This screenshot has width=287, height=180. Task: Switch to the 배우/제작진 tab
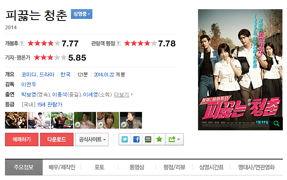[x=62, y=167]
